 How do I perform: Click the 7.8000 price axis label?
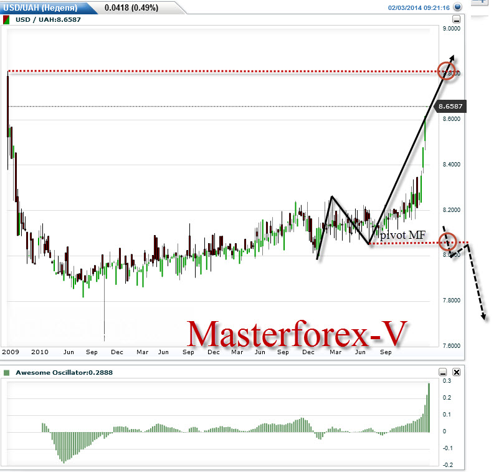[451, 300]
